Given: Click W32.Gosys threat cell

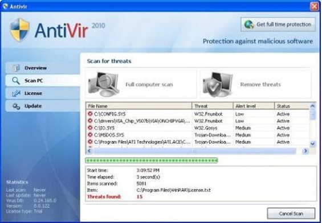Looking at the screenshot, I should click(206, 128).
